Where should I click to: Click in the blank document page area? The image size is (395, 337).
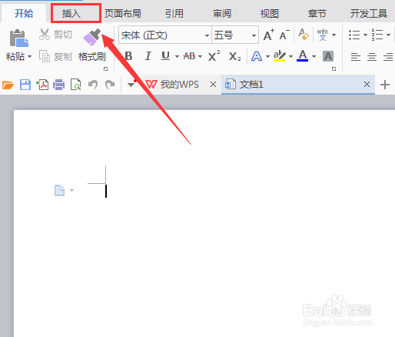click(x=204, y=223)
